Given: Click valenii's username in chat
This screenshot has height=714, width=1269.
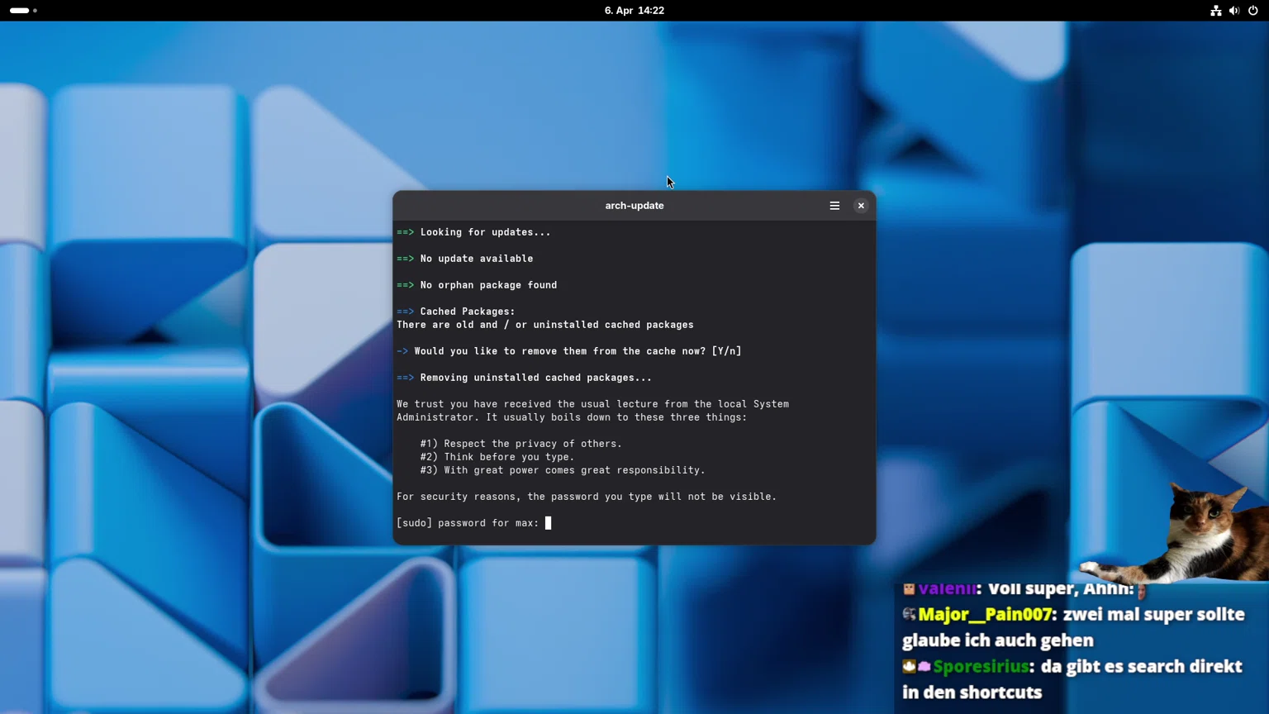Looking at the screenshot, I should [947, 588].
